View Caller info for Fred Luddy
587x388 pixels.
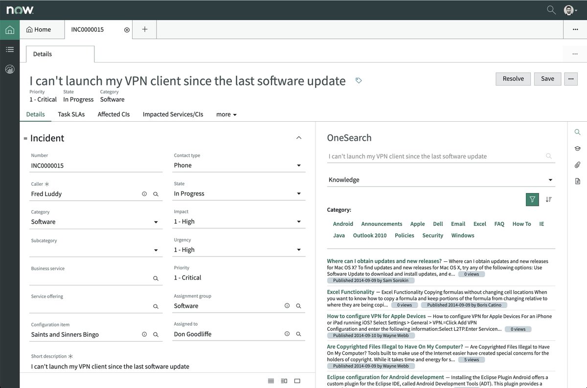(144, 194)
